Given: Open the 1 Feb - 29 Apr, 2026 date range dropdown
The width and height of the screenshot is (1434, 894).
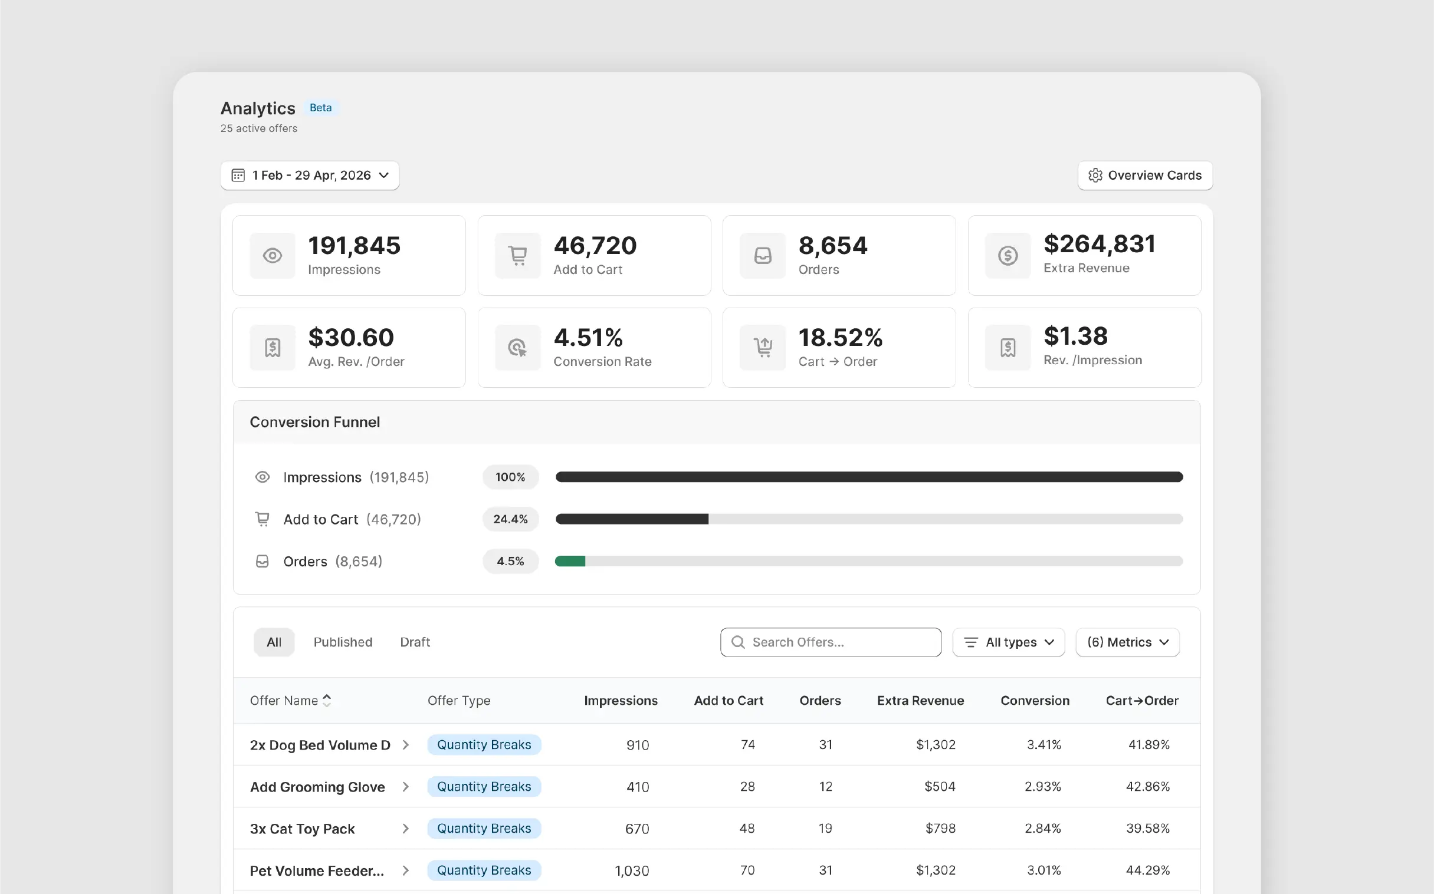Looking at the screenshot, I should 310,176.
